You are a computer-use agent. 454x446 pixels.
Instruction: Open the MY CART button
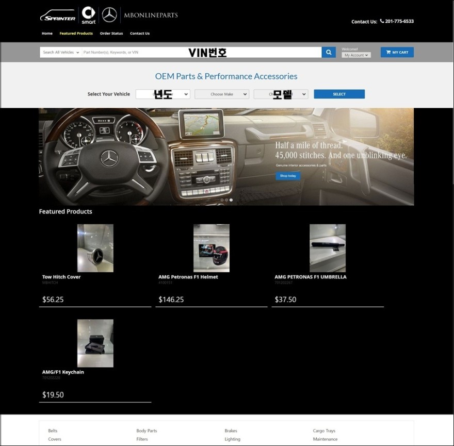coord(397,53)
